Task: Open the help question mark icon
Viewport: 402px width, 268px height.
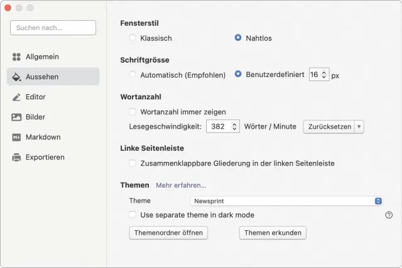Action: click(x=389, y=215)
